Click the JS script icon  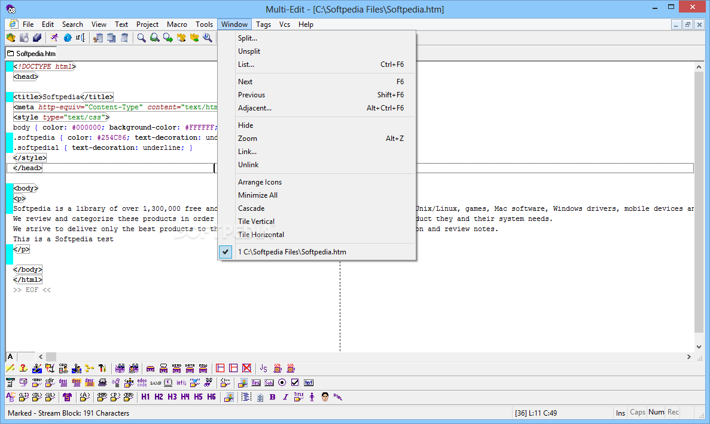(x=264, y=368)
